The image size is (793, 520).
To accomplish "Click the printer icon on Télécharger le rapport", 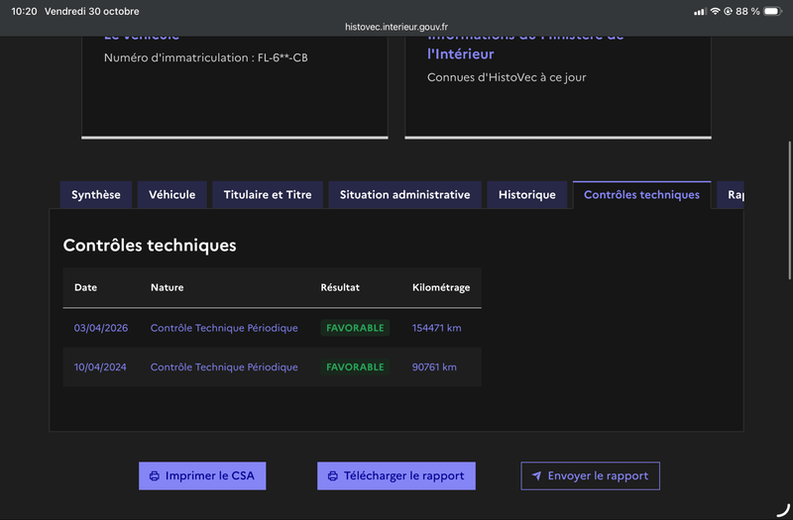I will [x=333, y=476].
